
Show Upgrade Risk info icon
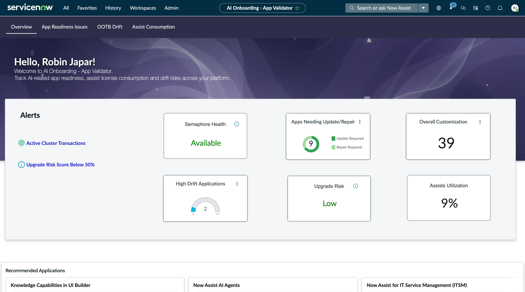point(355,186)
